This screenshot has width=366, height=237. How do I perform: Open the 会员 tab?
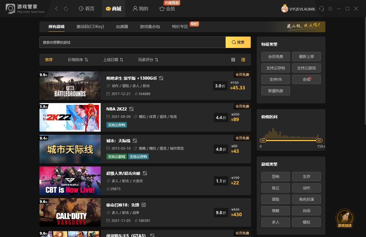pyautogui.click(x=167, y=9)
